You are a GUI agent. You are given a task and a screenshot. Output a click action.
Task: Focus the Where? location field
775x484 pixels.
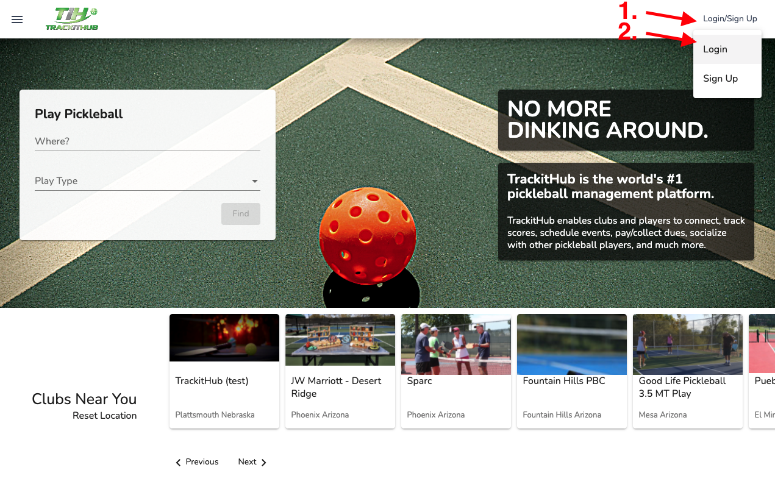tap(148, 141)
